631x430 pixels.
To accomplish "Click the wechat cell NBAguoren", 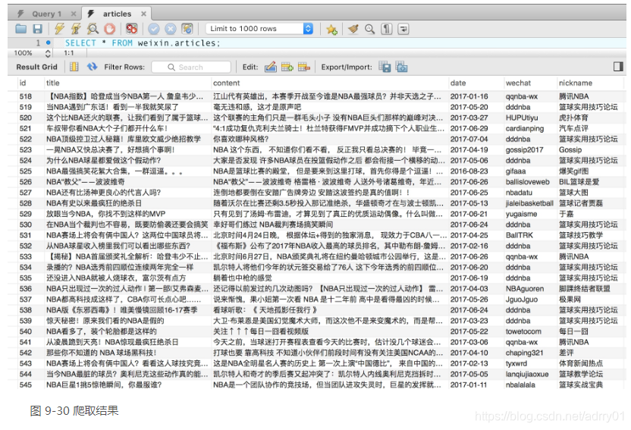I will point(524,289).
